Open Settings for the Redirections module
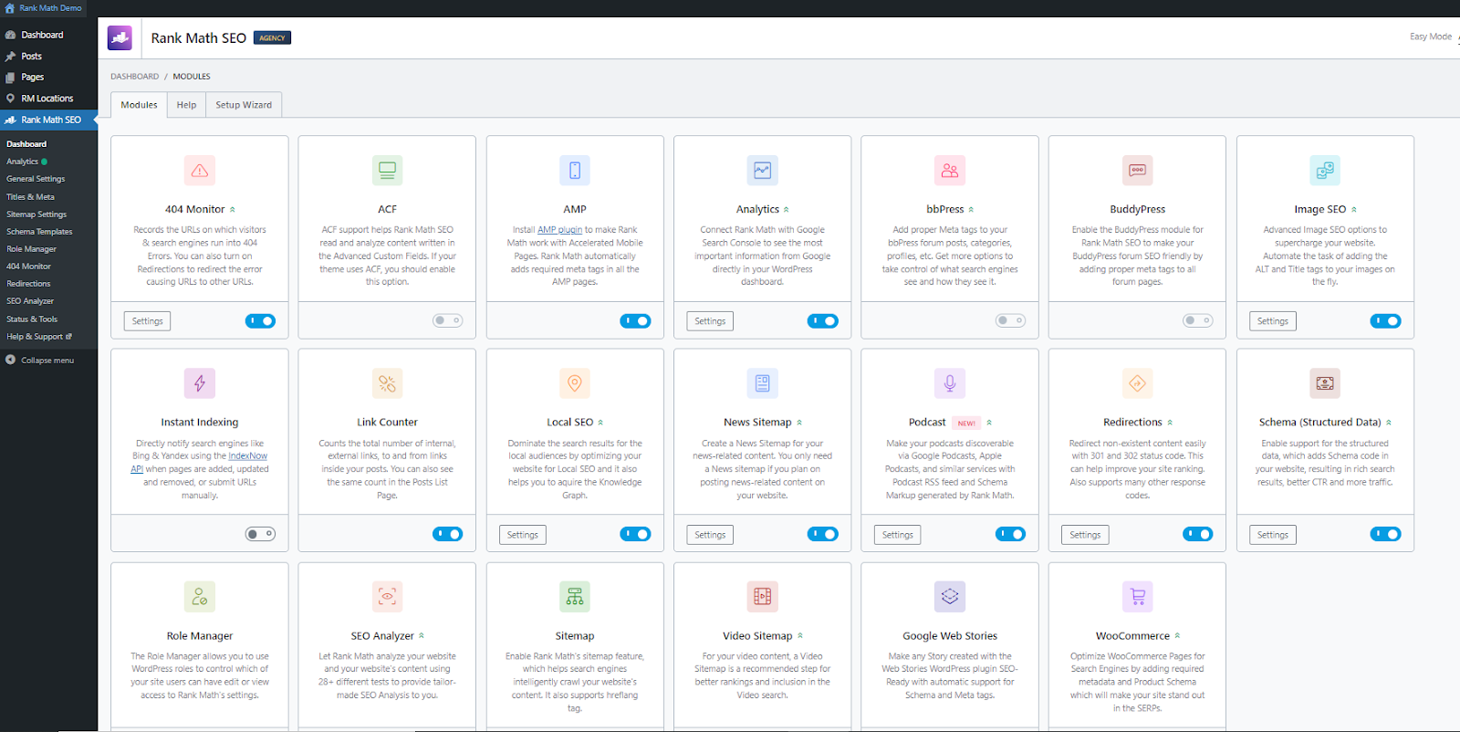Screen dimensions: 1460x732 tap(1085, 535)
